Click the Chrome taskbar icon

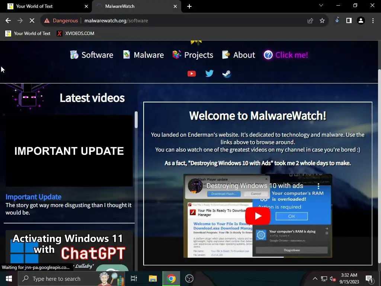171,279
